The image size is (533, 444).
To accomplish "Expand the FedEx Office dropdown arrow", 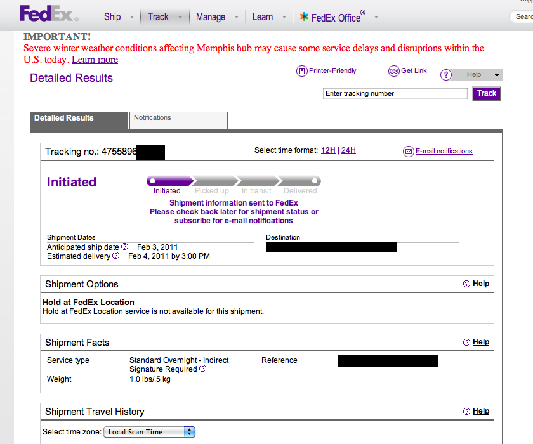I will (376, 17).
